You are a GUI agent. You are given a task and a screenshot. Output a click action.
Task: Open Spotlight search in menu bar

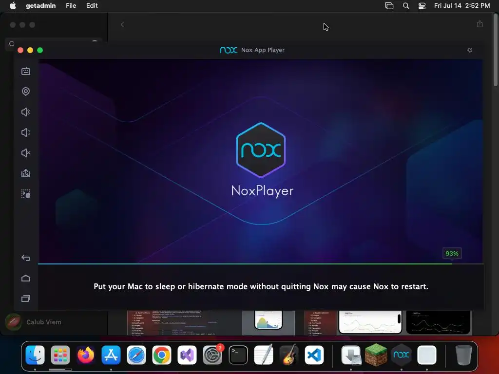click(x=406, y=6)
